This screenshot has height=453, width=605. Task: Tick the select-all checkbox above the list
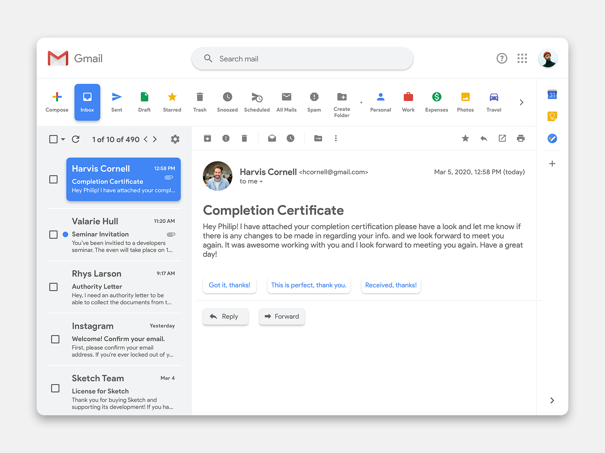coord(53,139)
